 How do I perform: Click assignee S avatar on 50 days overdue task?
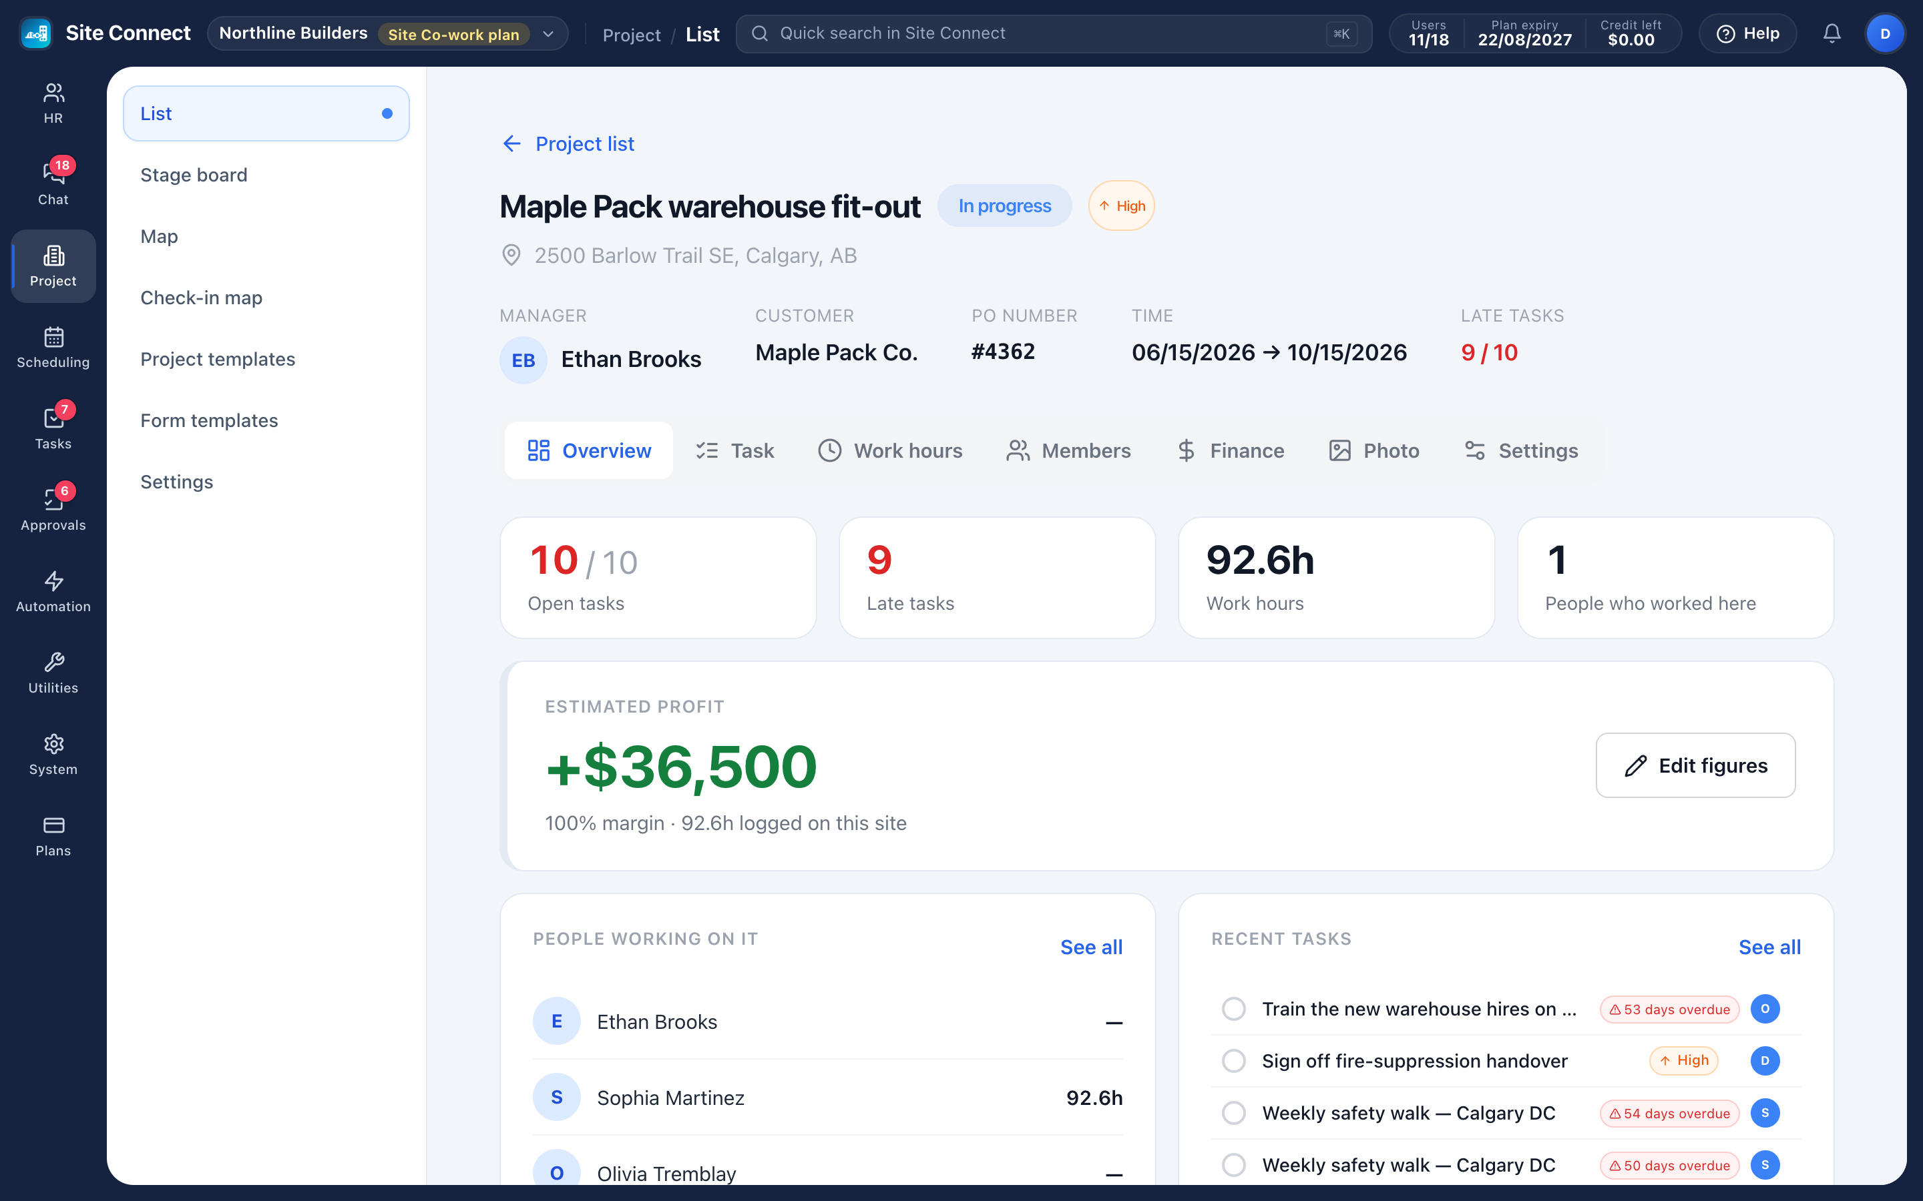1765,1165
